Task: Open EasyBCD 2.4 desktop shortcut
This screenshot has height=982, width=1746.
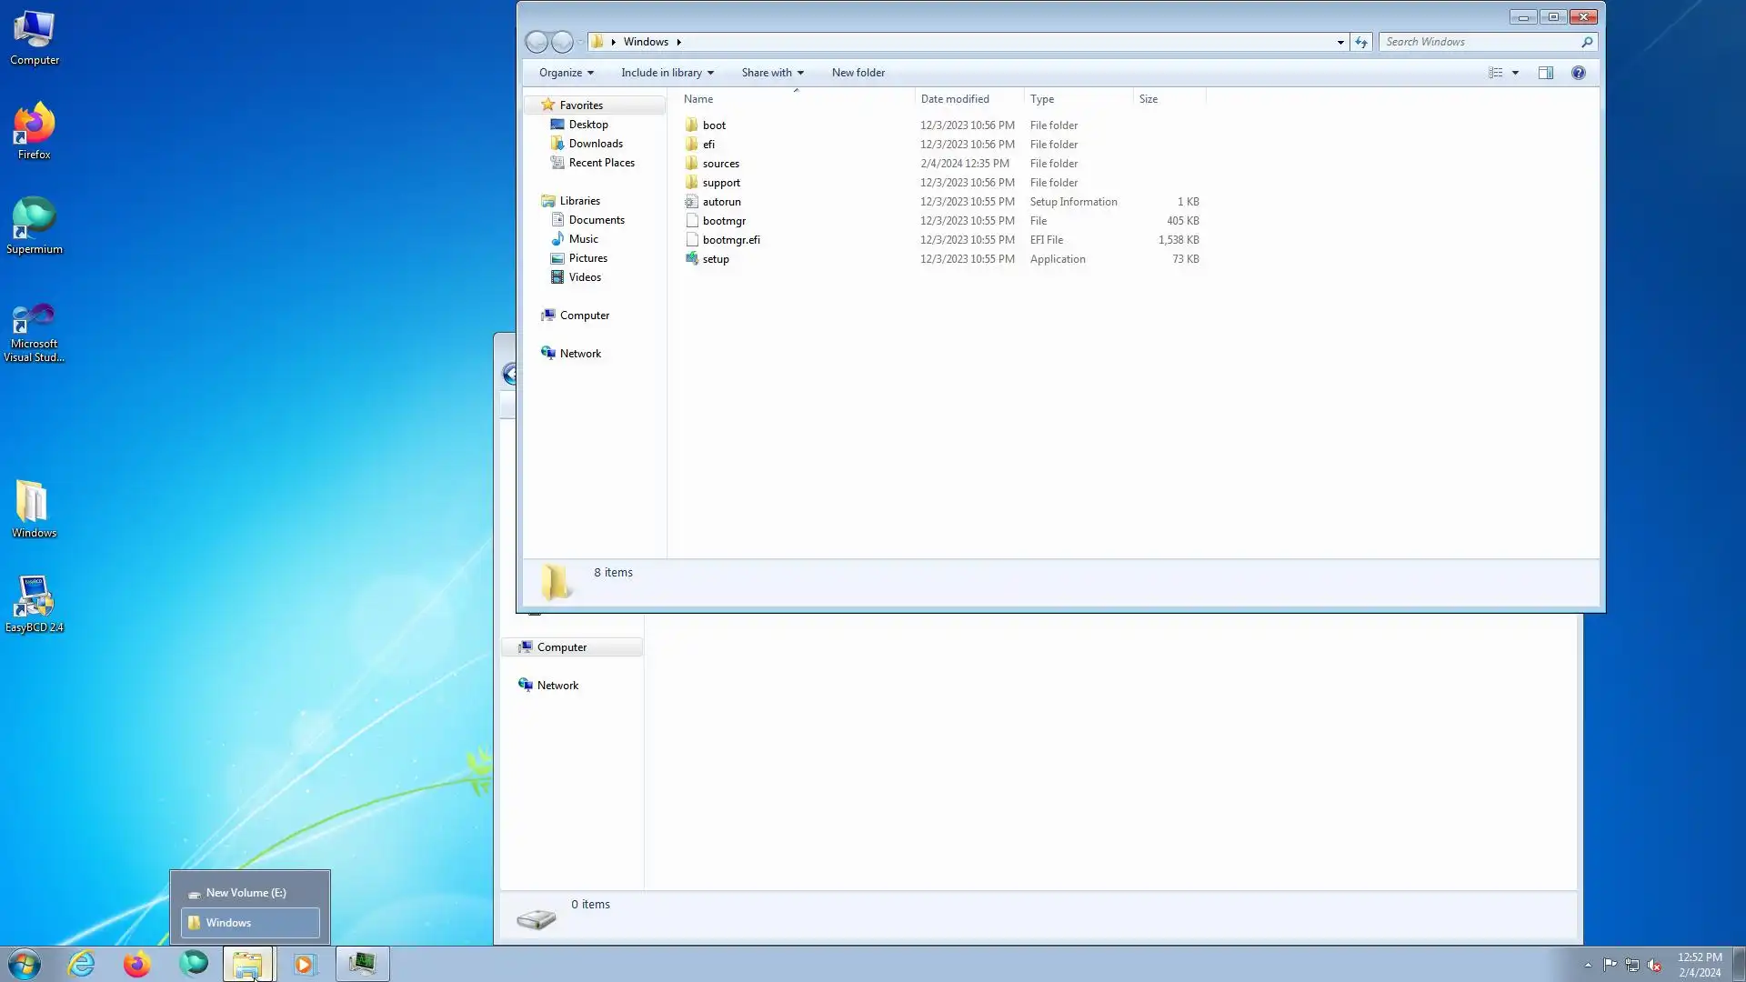Action: pyautogui.click(x=34, y=603)
